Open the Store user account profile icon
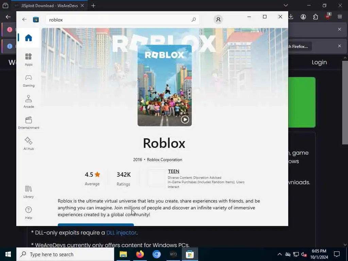The width and height of the screenshot is (348, 261). coord(218,19)
